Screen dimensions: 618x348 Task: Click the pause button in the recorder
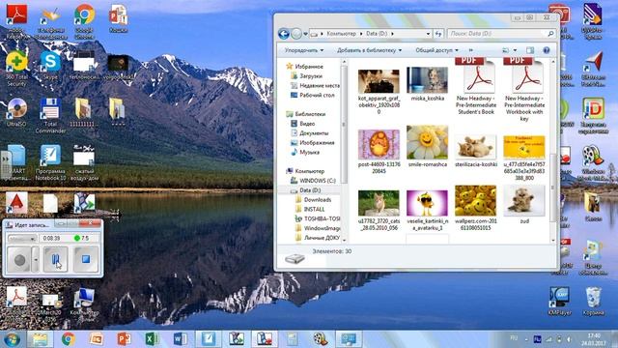(55, 259)
